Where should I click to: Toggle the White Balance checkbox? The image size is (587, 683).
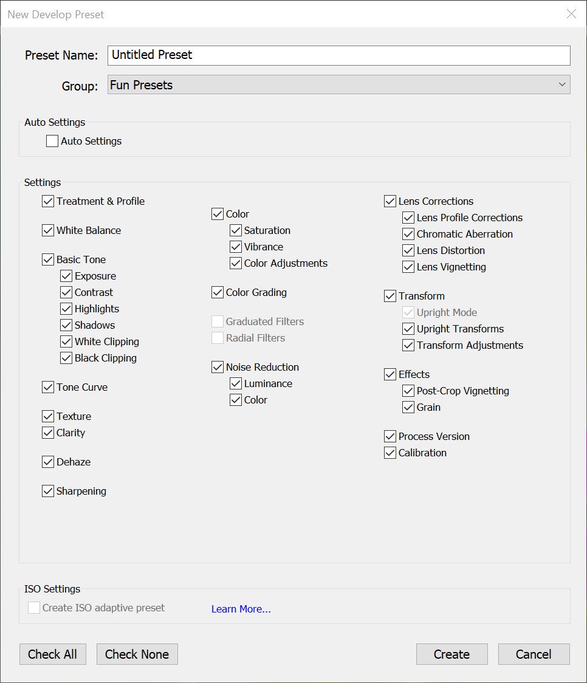(x=47, y=230)
